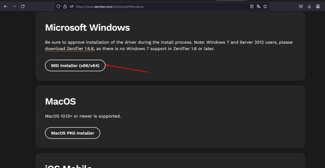Click the MacOS 10.13+ supported text
The height and width of the screenshot is (168, 325).
pyautogui.click(x=83, y=116)
